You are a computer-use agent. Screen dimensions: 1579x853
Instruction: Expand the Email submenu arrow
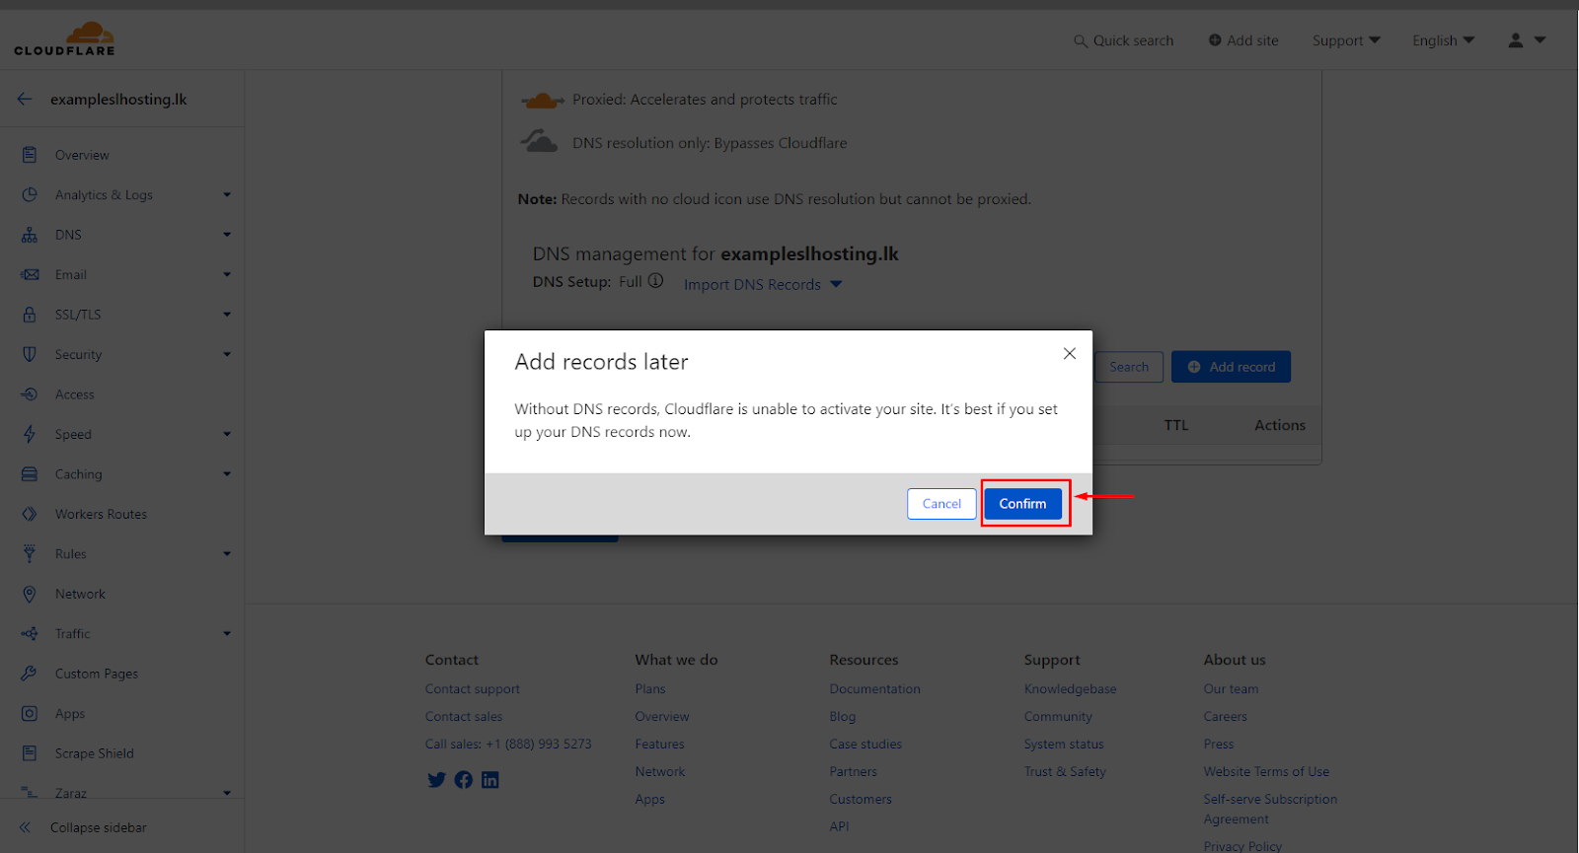[x=227, y=274]
